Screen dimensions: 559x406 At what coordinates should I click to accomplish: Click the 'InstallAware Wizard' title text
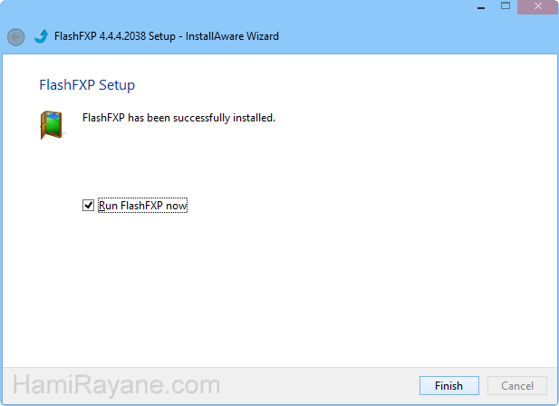tap(235, 37)
